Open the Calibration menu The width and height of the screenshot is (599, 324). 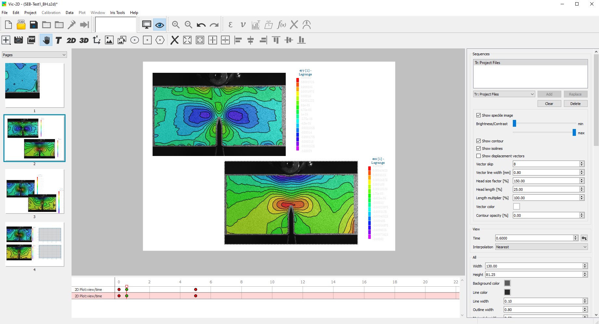pos(51,13)
